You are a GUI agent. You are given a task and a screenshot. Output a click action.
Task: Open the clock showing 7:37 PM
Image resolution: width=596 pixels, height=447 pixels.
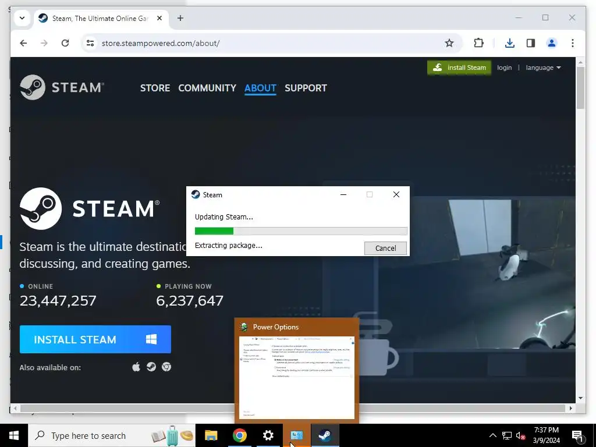click(x=546, y=435)
